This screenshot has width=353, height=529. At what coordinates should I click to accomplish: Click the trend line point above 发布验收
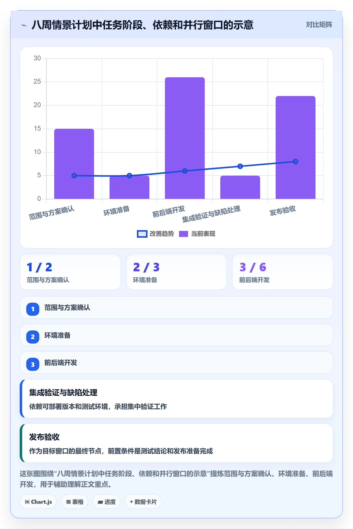pyautogui.click(x=296, y=162)
